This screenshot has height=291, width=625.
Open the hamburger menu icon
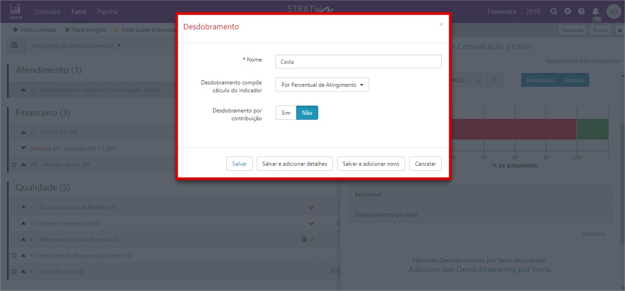[x=14, y=45]
